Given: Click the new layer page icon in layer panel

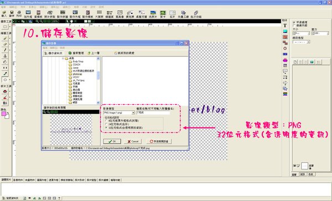Looking at the screenshot, I should tap(295, 62).
